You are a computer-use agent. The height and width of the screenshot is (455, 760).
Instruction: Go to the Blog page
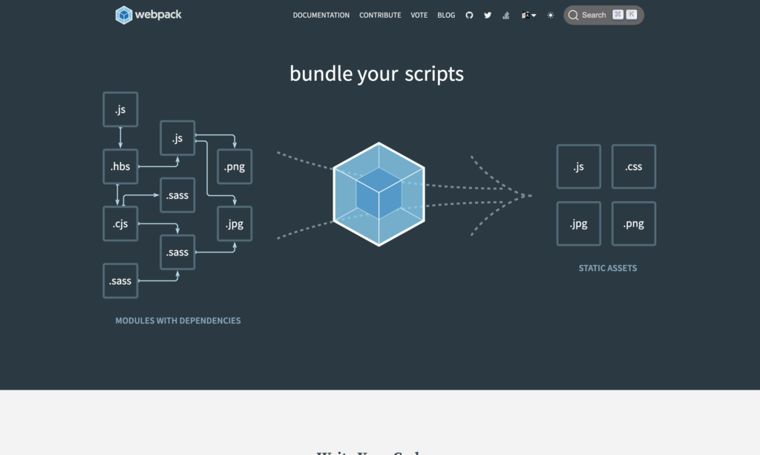point(446,15)
